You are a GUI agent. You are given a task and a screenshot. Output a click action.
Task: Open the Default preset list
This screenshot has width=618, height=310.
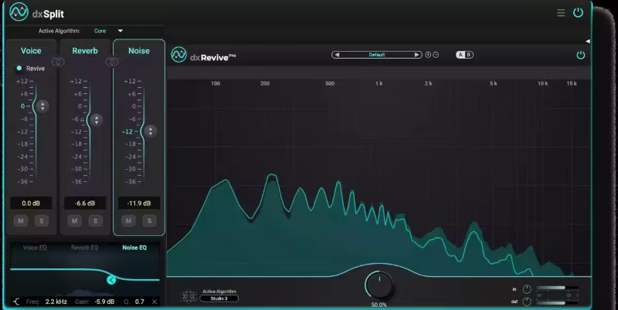click(377, 55)
